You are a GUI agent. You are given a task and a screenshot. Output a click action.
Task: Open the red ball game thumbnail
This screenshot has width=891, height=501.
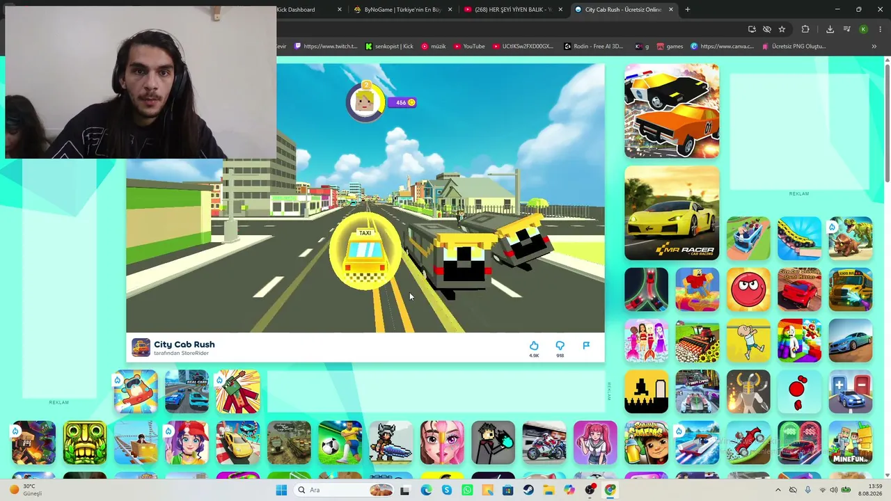[x=748, y=289]
